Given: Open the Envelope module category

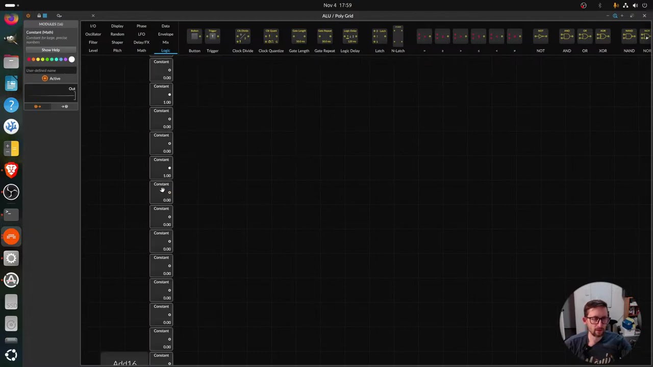Looking at the screenshot, I should click(x=165, y=34).
